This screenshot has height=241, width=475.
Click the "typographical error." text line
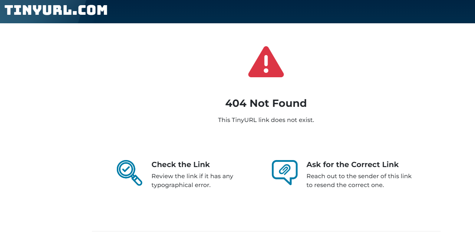tap(181, 185)
